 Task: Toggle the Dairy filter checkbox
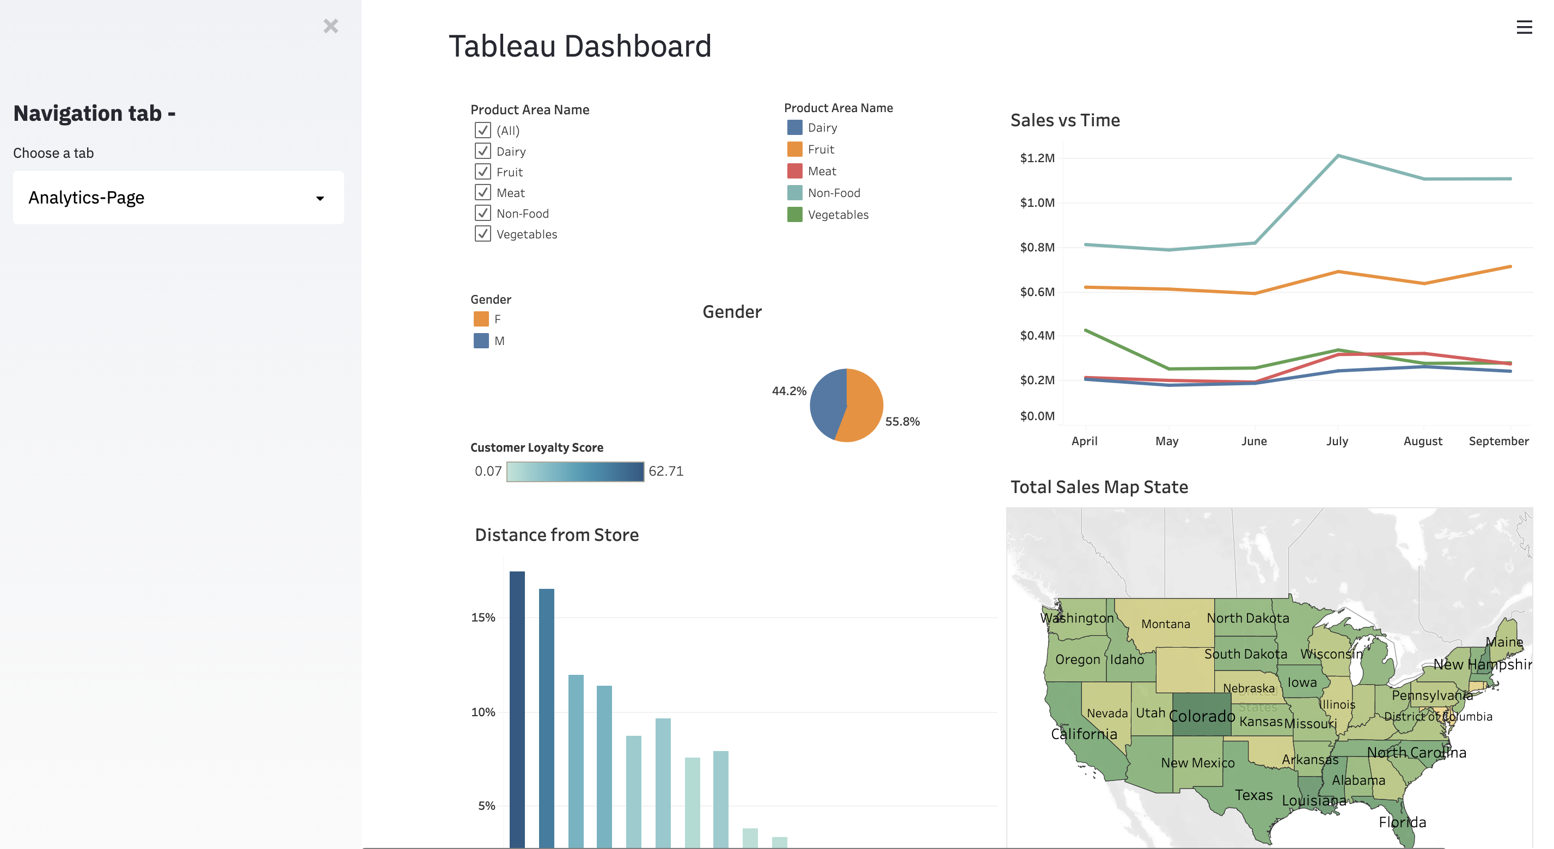click(x=482, y=151)
